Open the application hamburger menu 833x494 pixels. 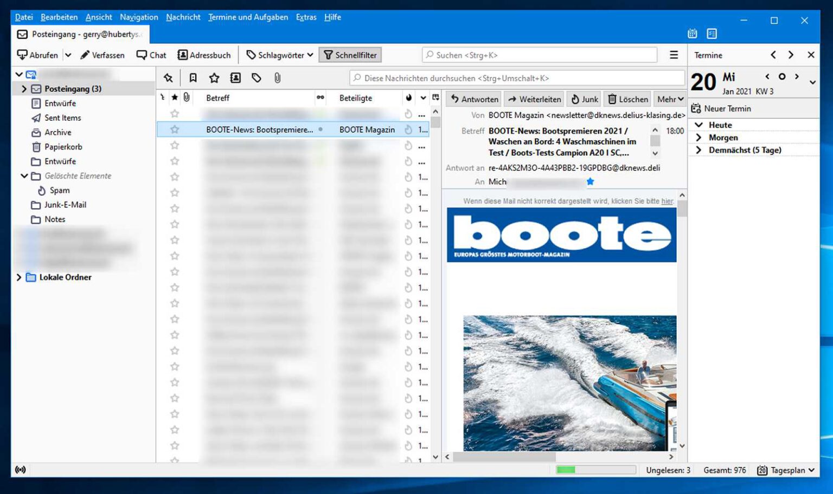[674, 55]
